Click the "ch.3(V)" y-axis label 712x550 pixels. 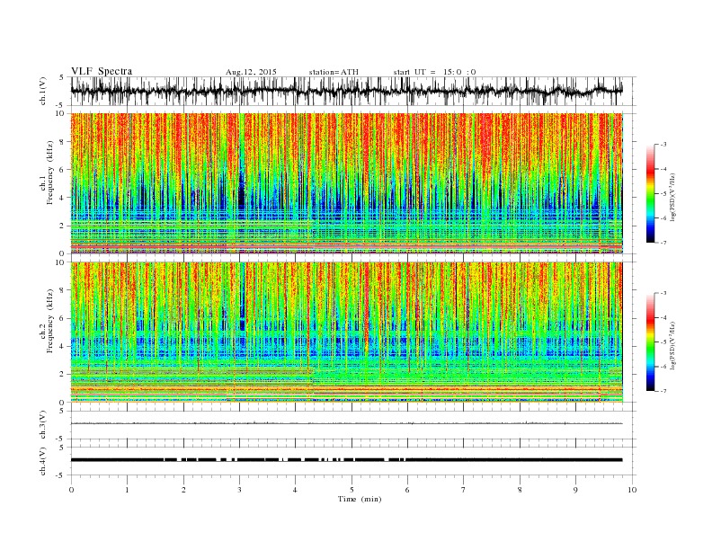(x=43, y=425)
